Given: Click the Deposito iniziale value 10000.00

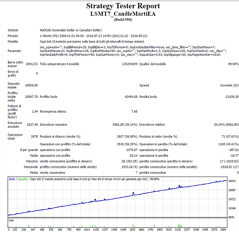Looking at the screenshot, I should (31, 85).
